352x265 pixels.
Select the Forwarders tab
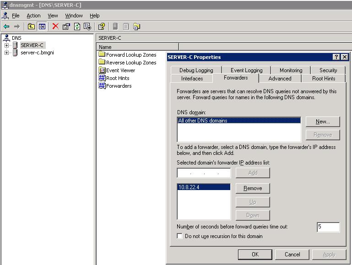click(x=236, y=78)
